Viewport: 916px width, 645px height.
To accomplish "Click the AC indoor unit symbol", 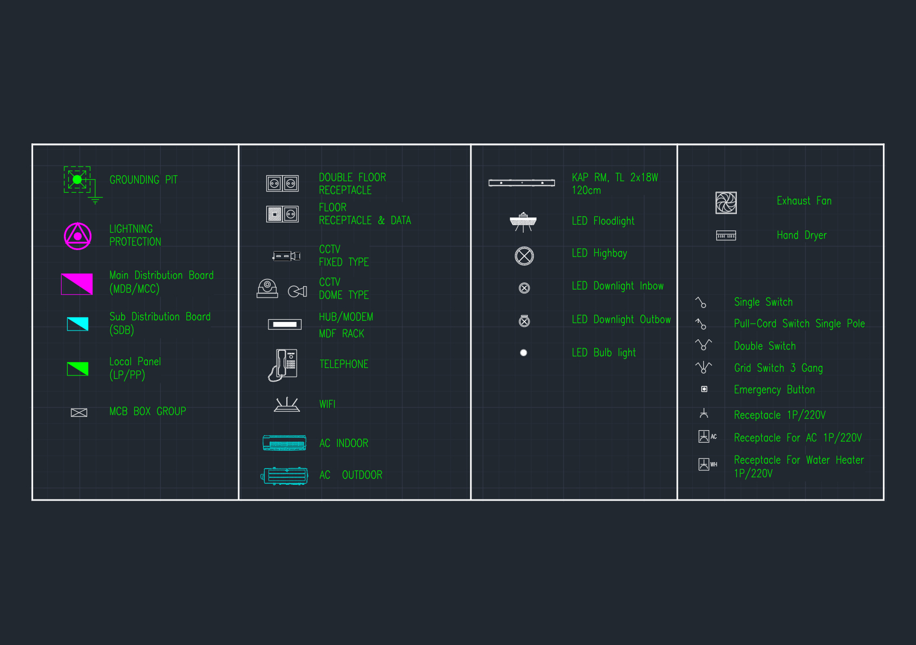I will pos(284,443).
